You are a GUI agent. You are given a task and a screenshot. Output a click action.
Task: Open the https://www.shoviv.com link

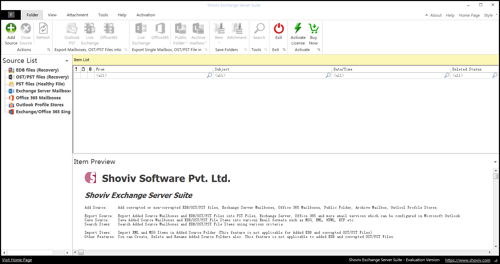coord(468,260)
